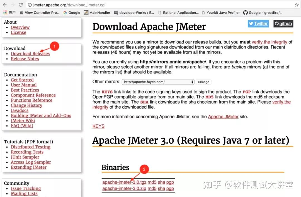301x197 pixels.
Task: Click the Change mirror button
Action: (x=203, y=82)
